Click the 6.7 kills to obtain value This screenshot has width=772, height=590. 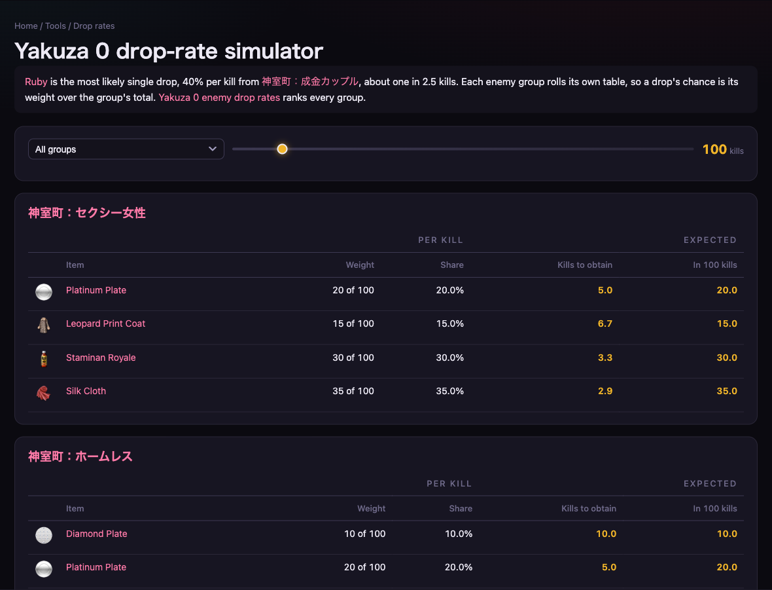[605, 324]
